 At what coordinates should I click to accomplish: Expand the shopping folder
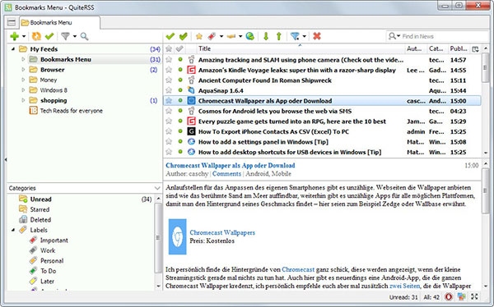[23, 100]
